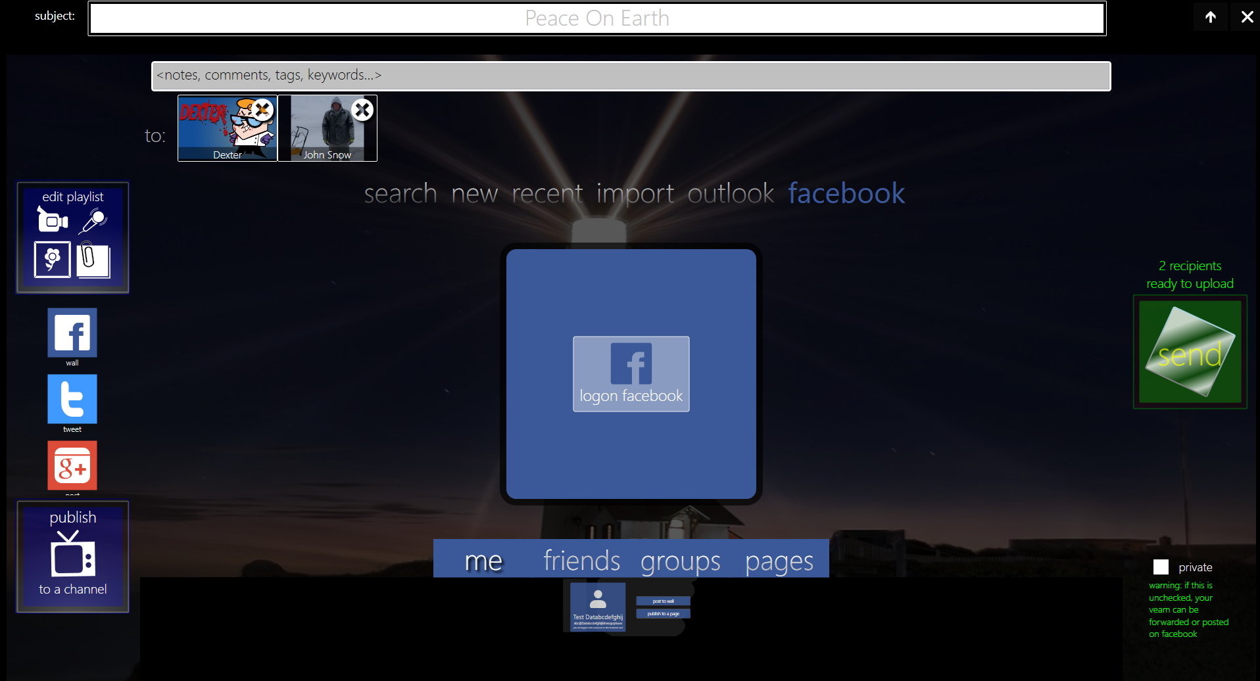Click the up arrow icon at top right
This screenshot has width=1260, height=681.
(x=1211, y=17)
